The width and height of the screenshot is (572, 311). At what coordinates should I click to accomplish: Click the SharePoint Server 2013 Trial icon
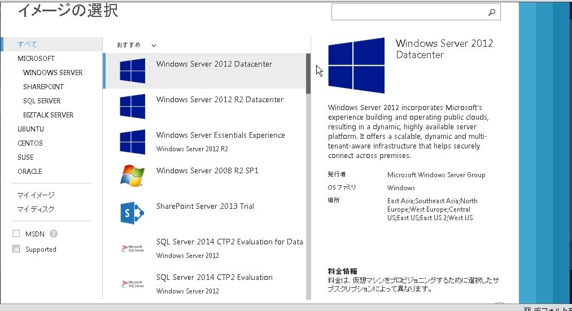click(x=132, y=213)
